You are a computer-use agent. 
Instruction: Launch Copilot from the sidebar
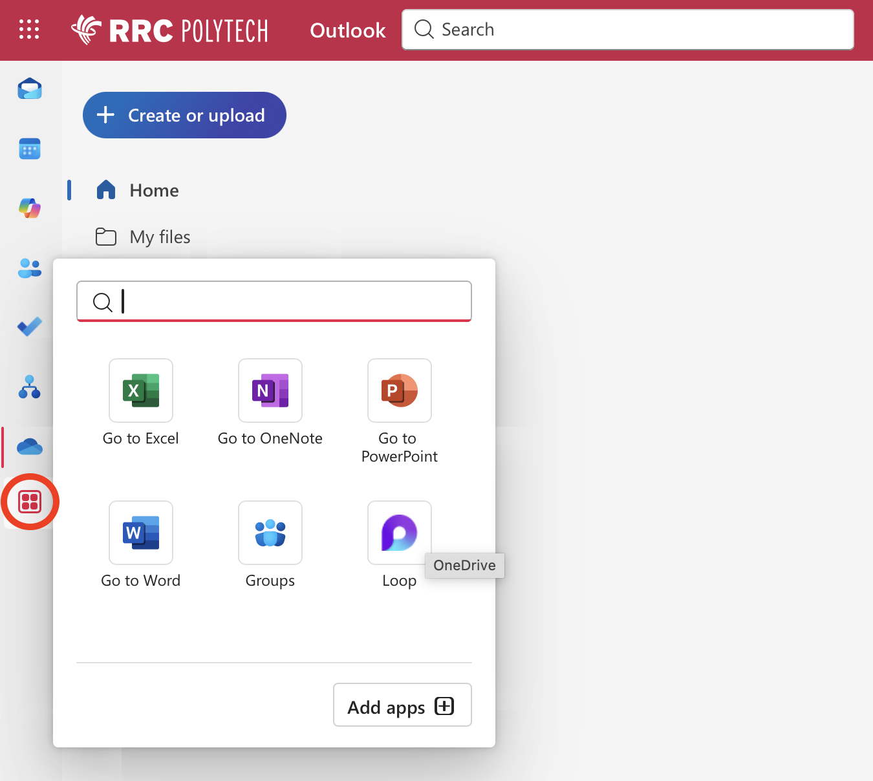[x=29, y=208]
